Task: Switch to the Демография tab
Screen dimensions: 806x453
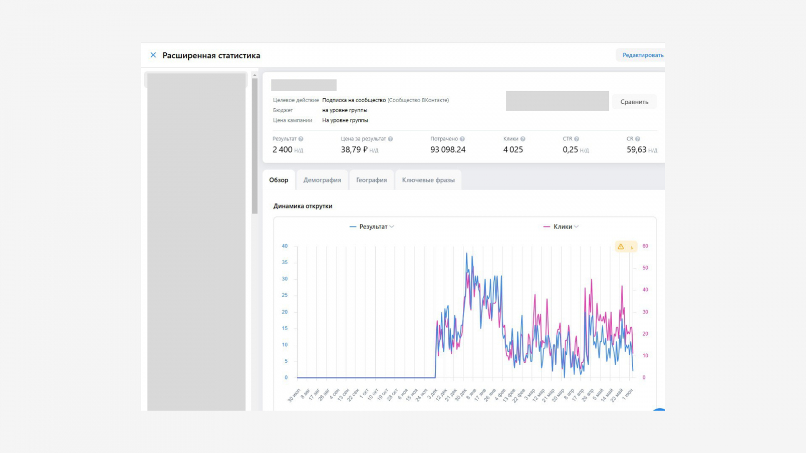Action: [322, 180]
